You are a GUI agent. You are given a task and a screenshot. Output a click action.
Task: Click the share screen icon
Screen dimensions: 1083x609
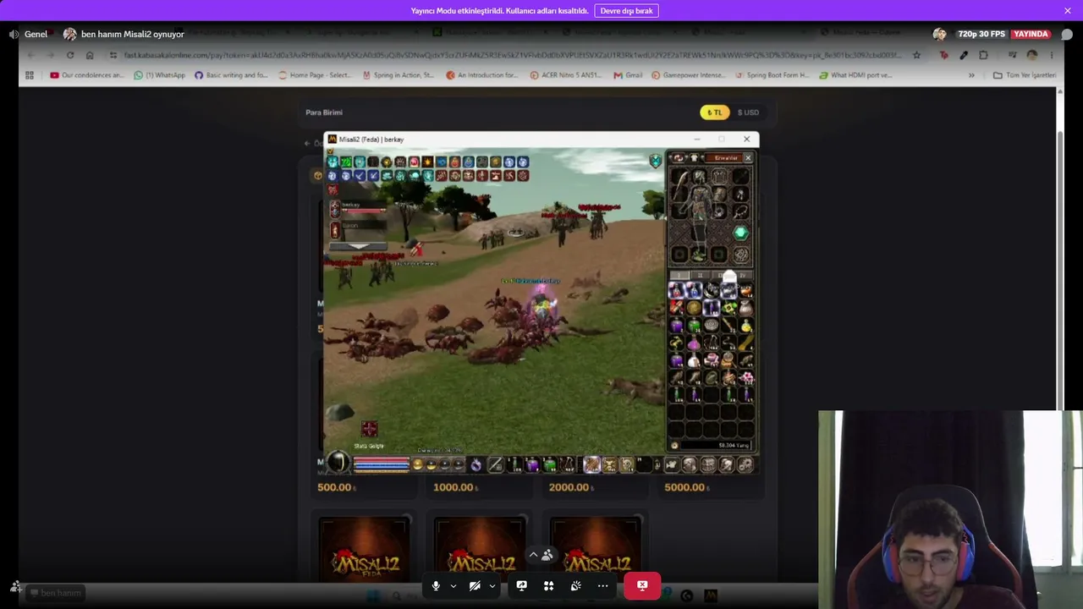tap(521, 585)
